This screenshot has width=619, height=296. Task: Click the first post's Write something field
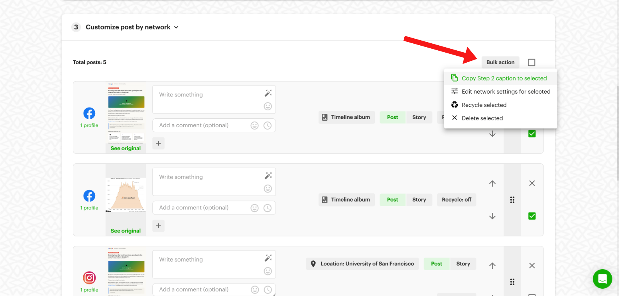pos(214,99)
